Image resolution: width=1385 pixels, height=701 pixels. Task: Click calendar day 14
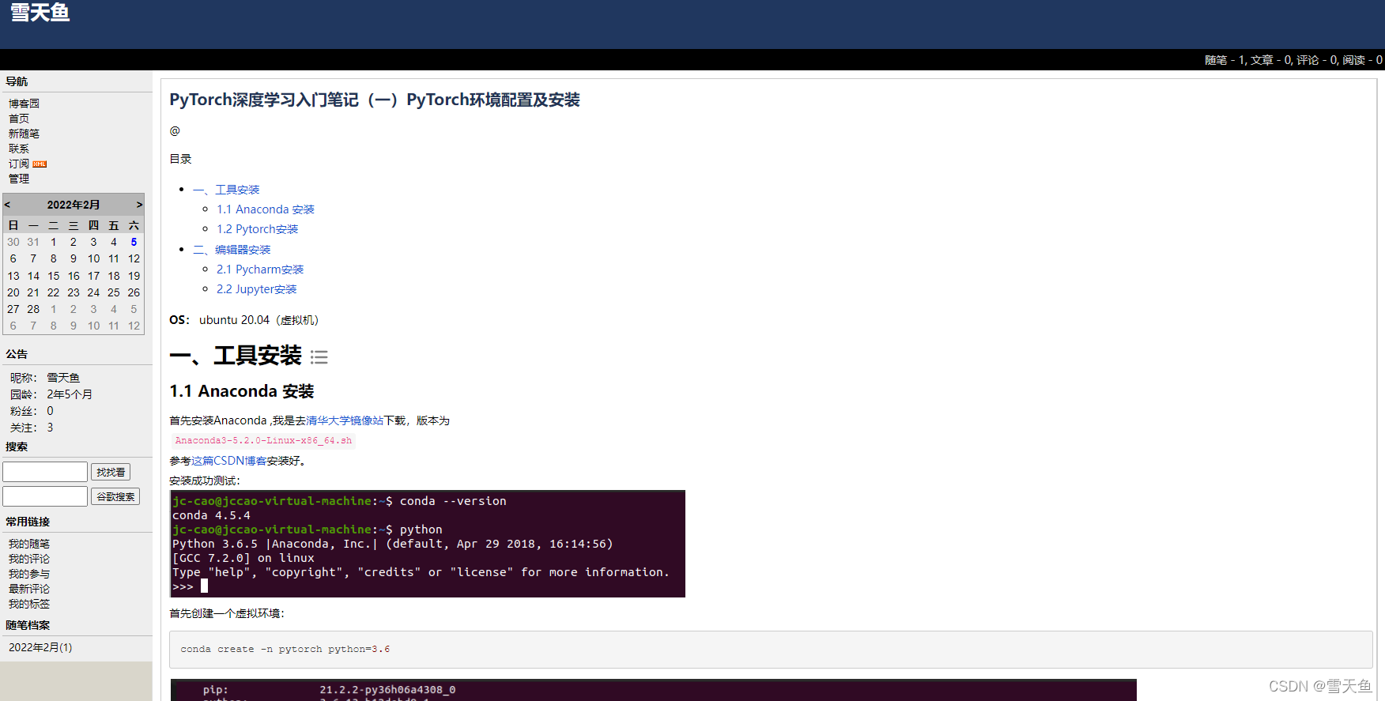click(x=33, y=276)
